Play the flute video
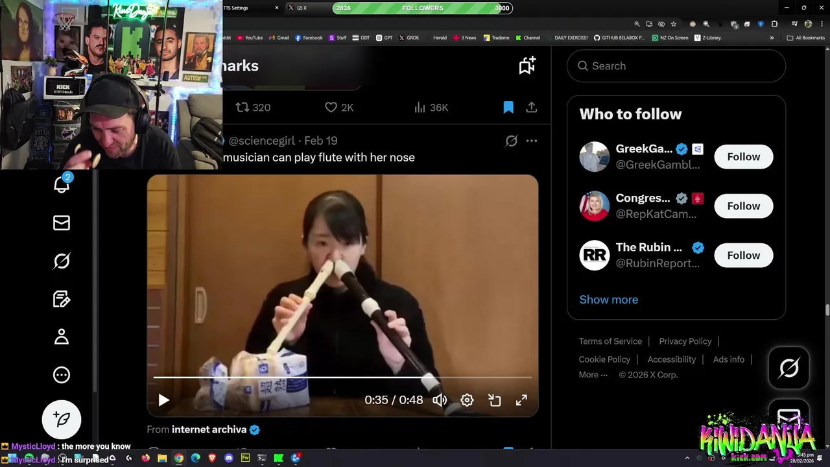This screenshot has width=830, height=467. pos(163,400)
